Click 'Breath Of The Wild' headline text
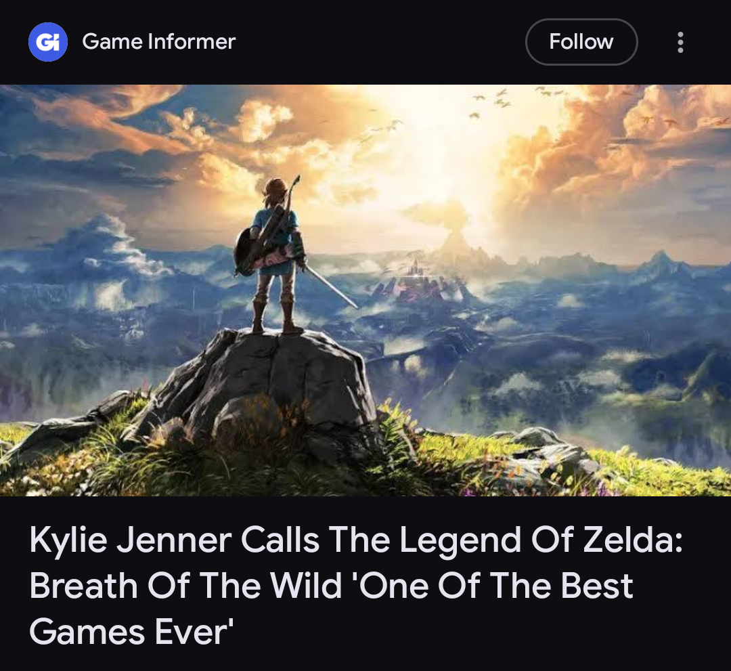This screenshot has height=671, width=731. tap(185, 586)
